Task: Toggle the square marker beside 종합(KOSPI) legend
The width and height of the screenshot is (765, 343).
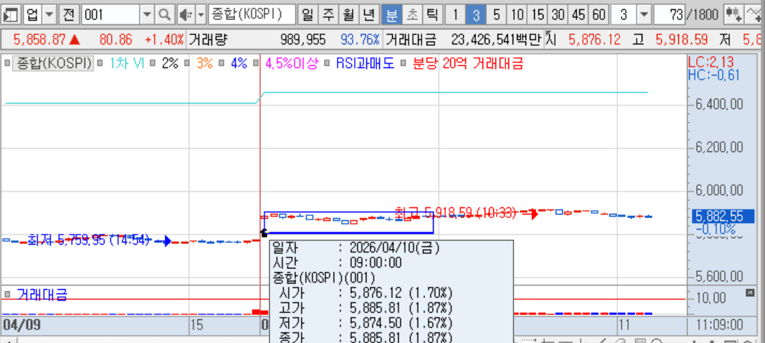Action: (7, 63)
